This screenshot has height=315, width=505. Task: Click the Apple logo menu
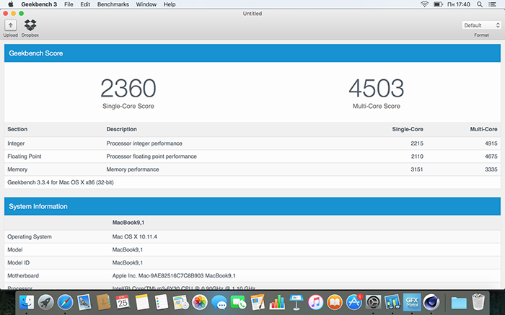pyautogui.click(x=10, y=4)
